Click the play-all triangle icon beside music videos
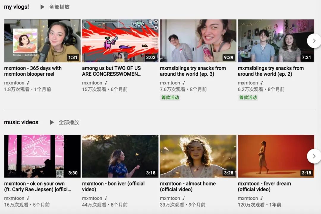This screenshot has width=321, height=214. point(52,122)
